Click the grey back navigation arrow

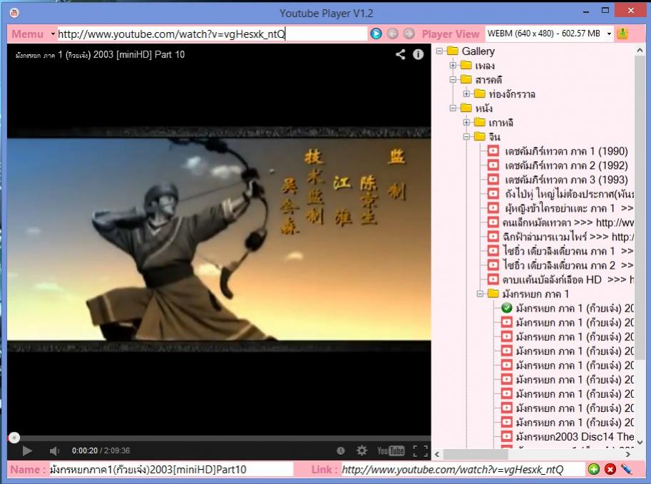point(392,34)
